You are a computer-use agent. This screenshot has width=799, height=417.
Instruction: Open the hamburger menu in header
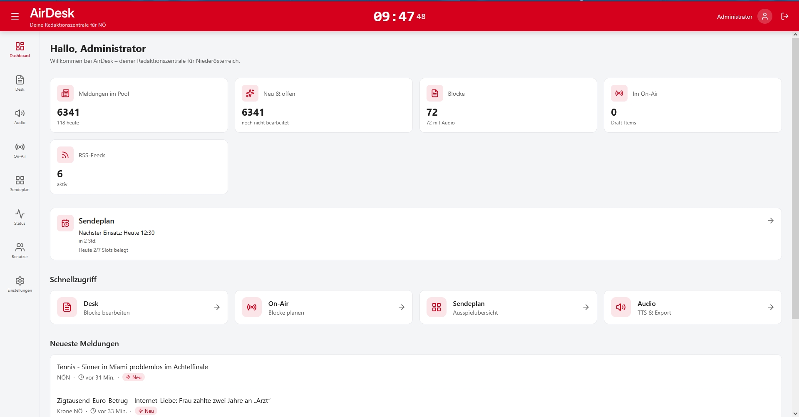15,16
